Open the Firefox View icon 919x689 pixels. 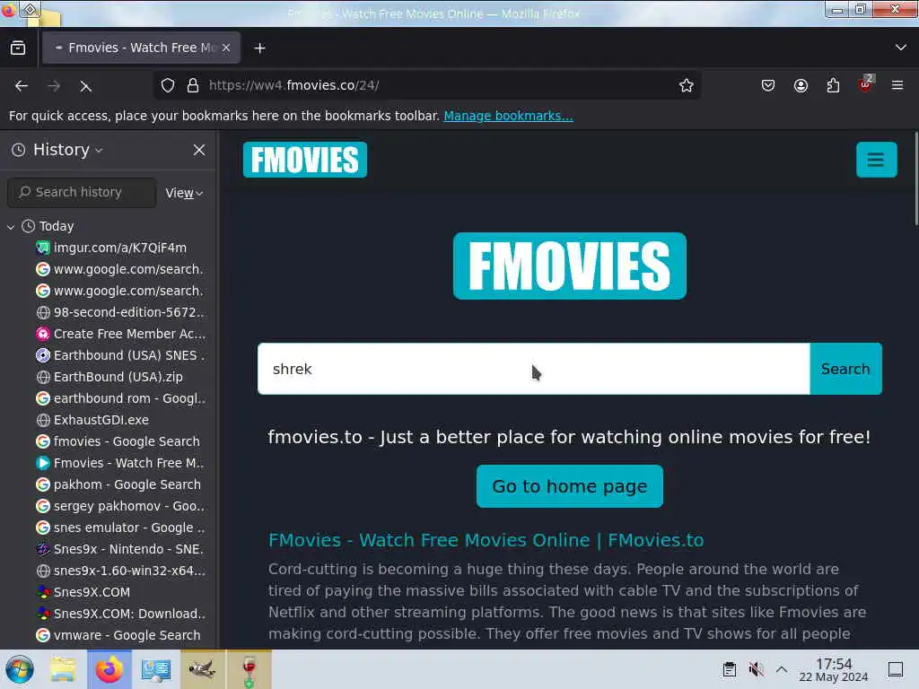(x=18, y=48)
